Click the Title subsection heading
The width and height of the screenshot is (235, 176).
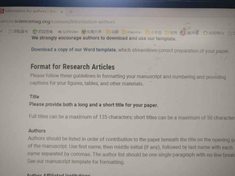(x=34, y=97)
